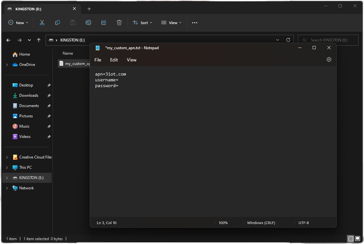
Task: Place cursor on the username= line
Action: pos(107,80)
